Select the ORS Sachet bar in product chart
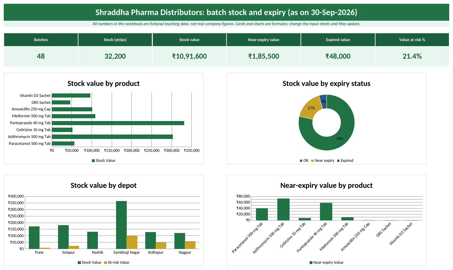The image size is (453, 270). point(61,102)
